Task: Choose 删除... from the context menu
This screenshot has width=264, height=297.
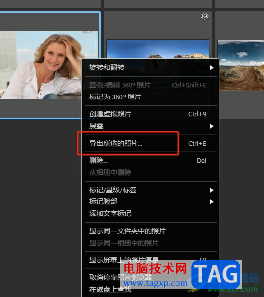Action: tap(150, 161)
